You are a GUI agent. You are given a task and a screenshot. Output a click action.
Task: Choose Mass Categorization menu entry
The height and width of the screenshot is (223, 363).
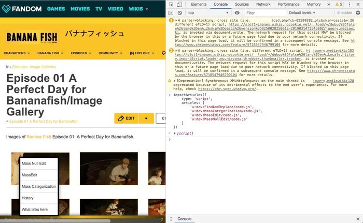tap(39, 186)
